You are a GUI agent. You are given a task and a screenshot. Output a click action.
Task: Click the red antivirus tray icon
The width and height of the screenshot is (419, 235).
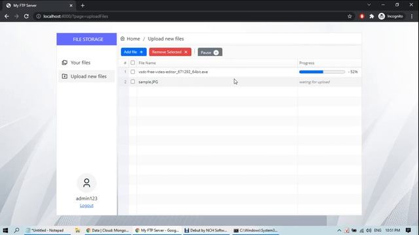point(347,230)
